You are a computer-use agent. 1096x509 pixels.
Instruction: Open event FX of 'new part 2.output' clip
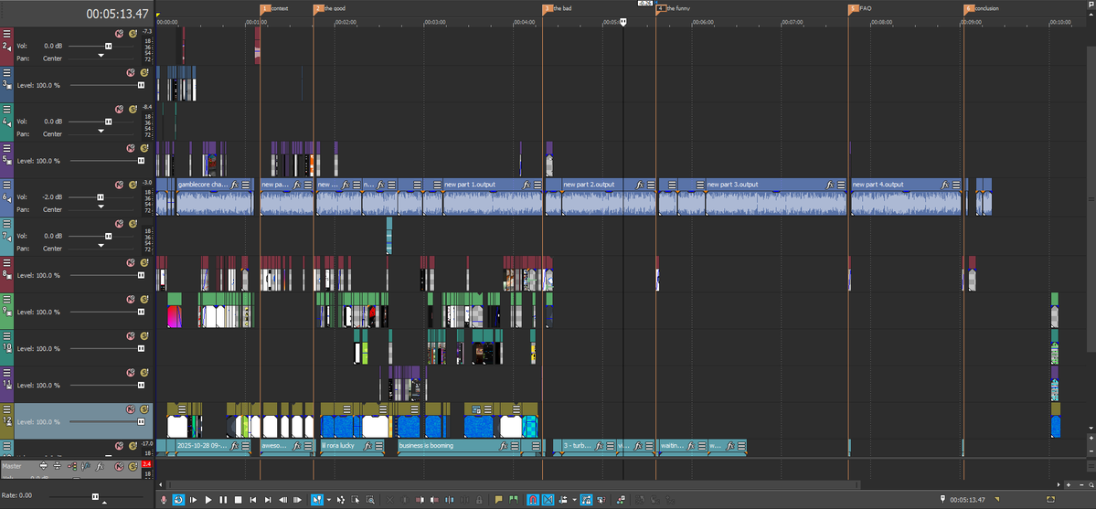(x=640, y=185)
